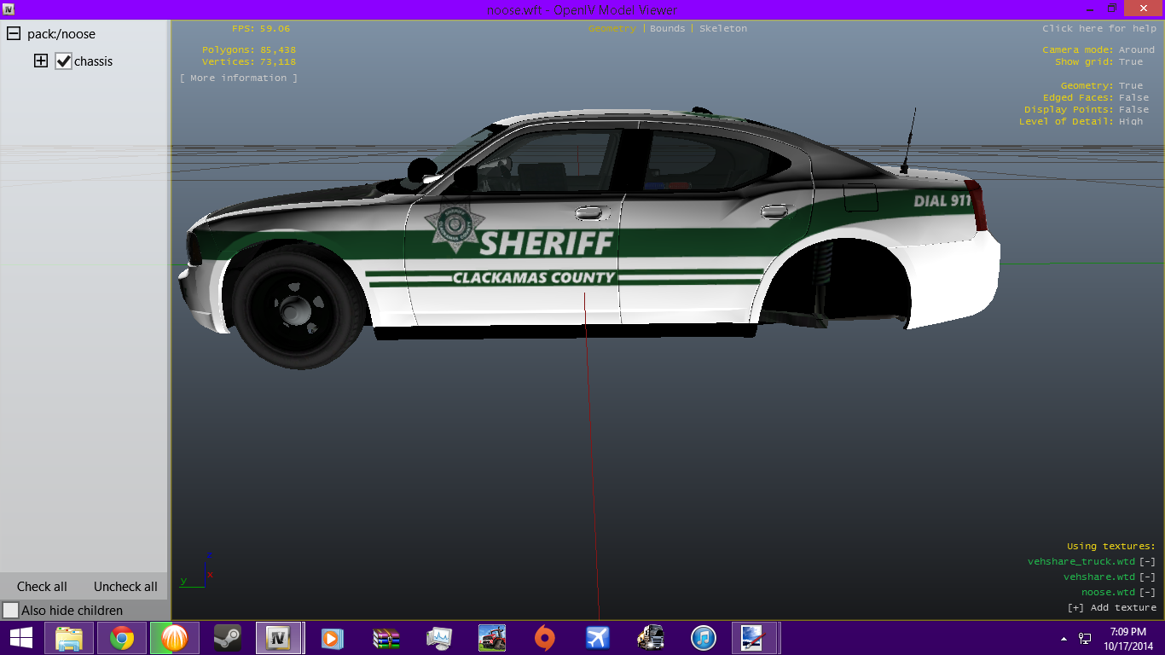Expand the chassis tree node
This screenshot has height=655, width=1165.
40,61
